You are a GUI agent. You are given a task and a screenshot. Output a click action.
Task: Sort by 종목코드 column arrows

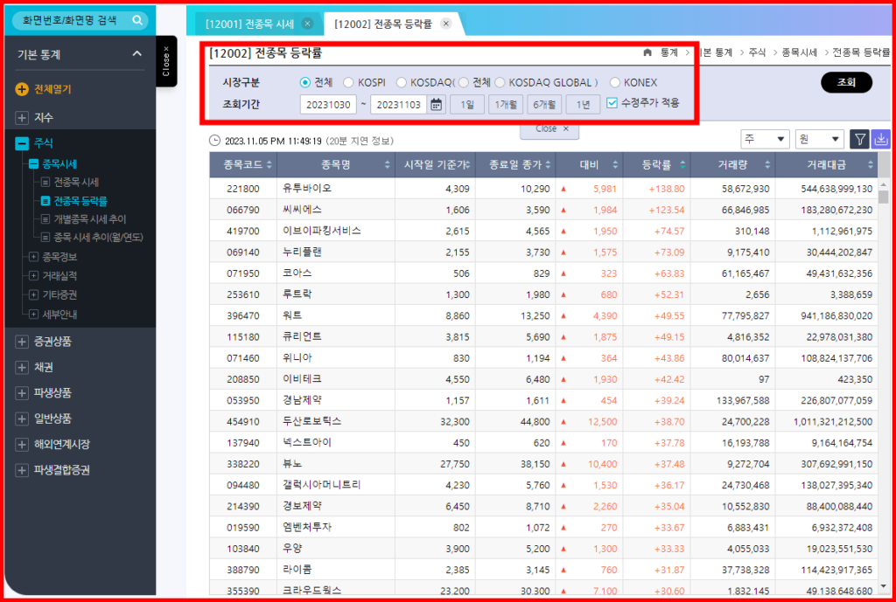tap(269, 165)
